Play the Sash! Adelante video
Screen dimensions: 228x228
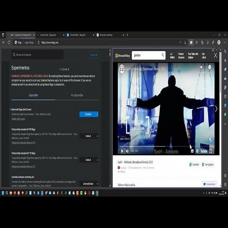[x=122, y=151]
